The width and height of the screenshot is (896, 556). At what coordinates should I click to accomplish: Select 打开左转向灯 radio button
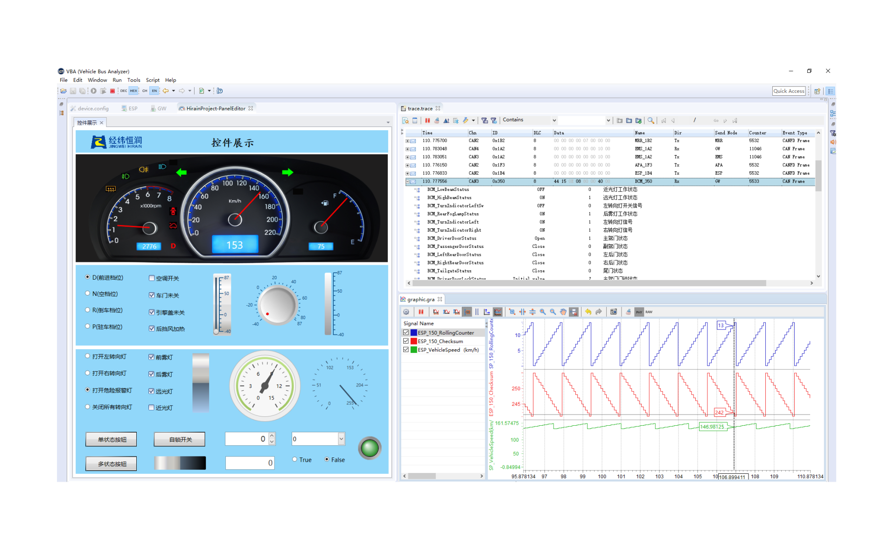click(x=87, y=356)
